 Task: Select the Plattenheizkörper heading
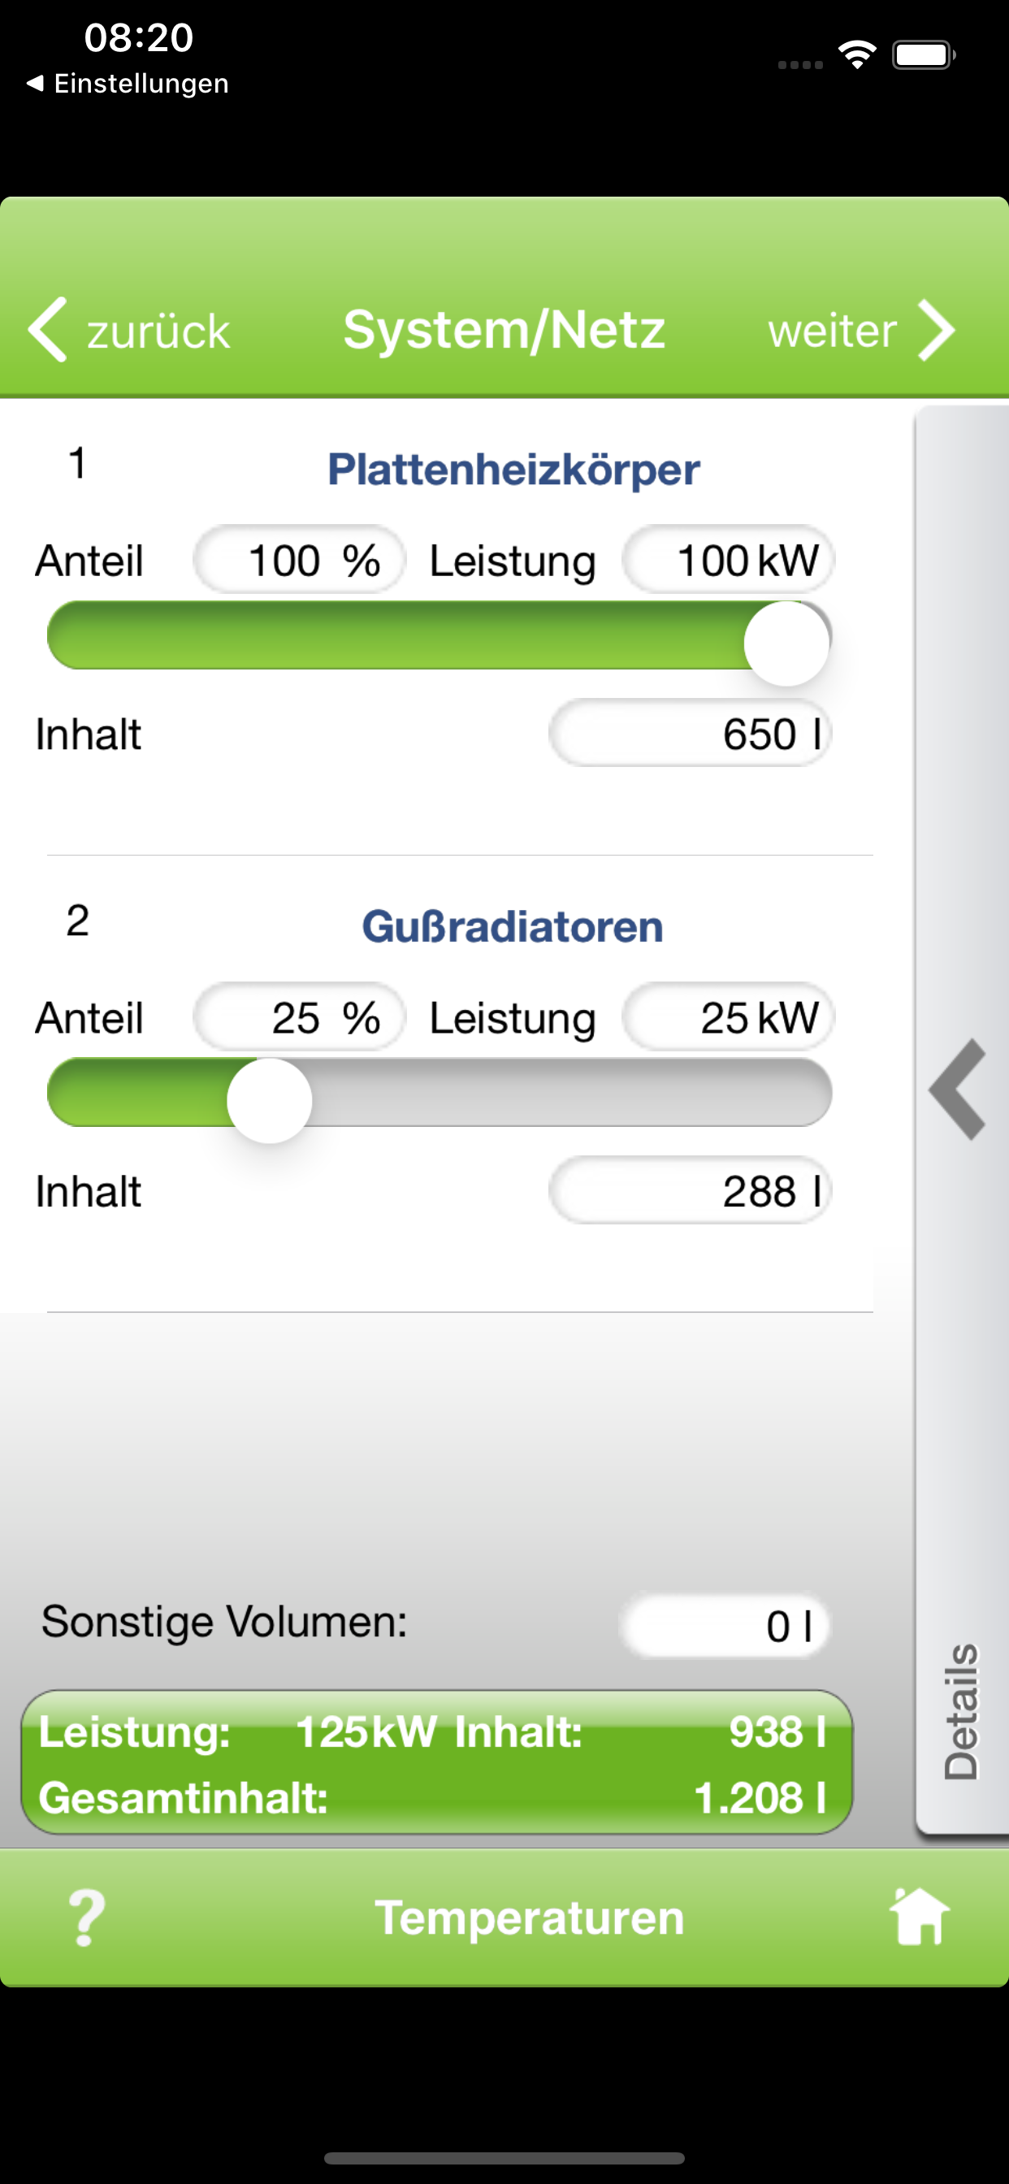(x=513, y=470)
